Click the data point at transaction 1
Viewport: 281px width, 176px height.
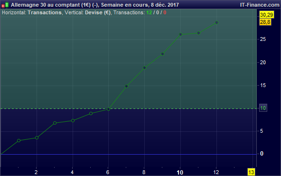(19, 140)
